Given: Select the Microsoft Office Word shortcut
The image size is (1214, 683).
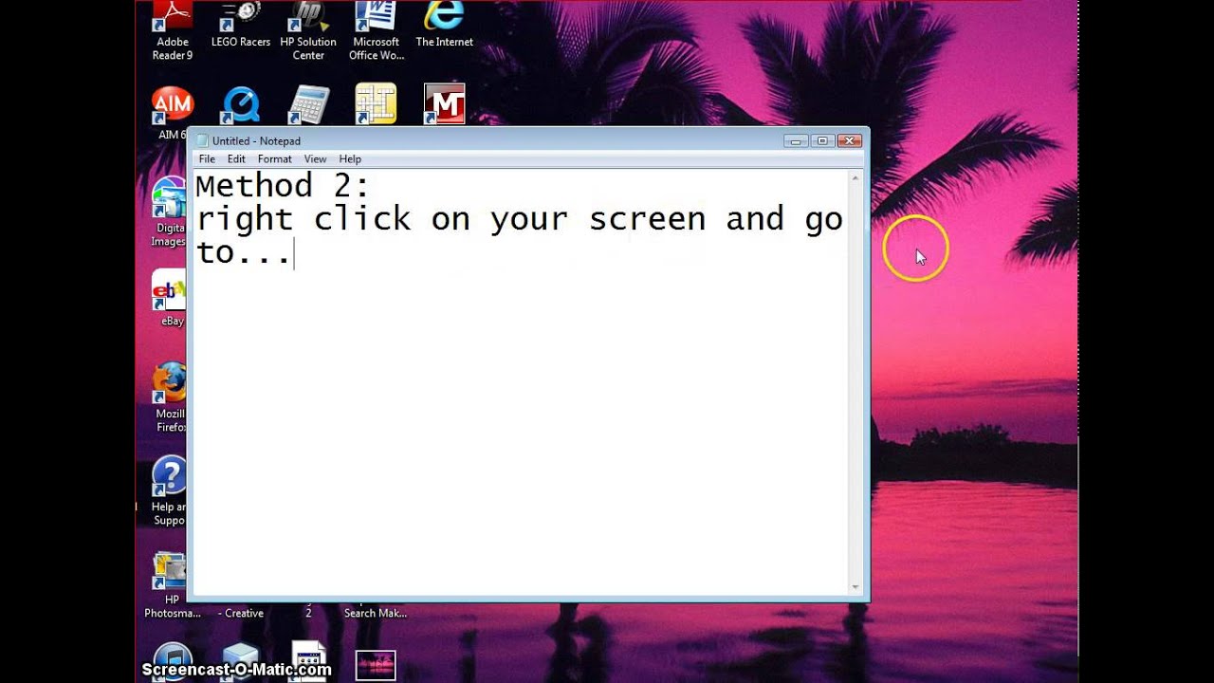Looking at the screenshot, I should (x=377, y=31).
